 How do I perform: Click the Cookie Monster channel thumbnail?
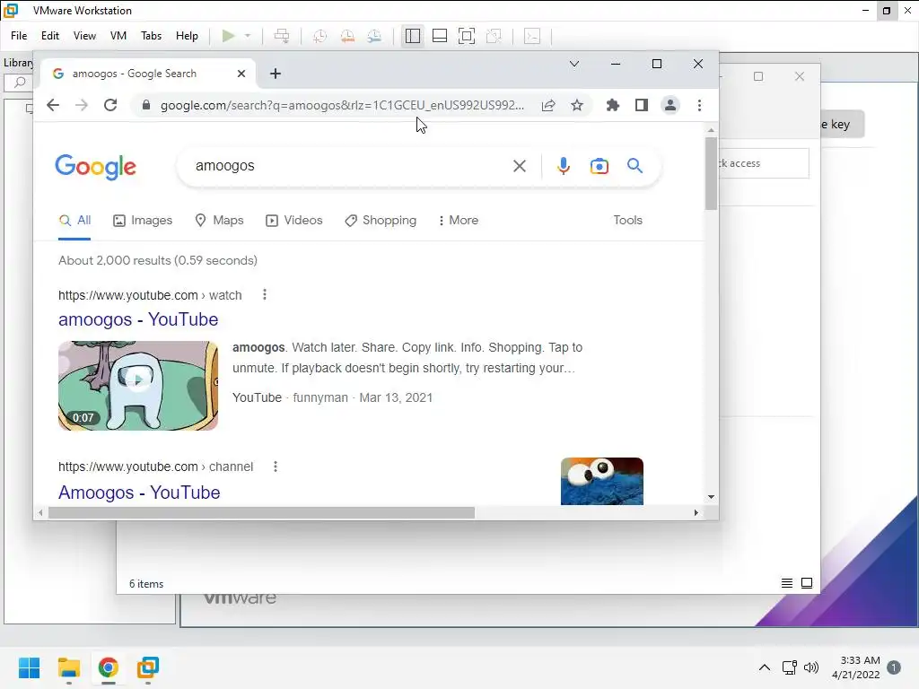point(602,481)
